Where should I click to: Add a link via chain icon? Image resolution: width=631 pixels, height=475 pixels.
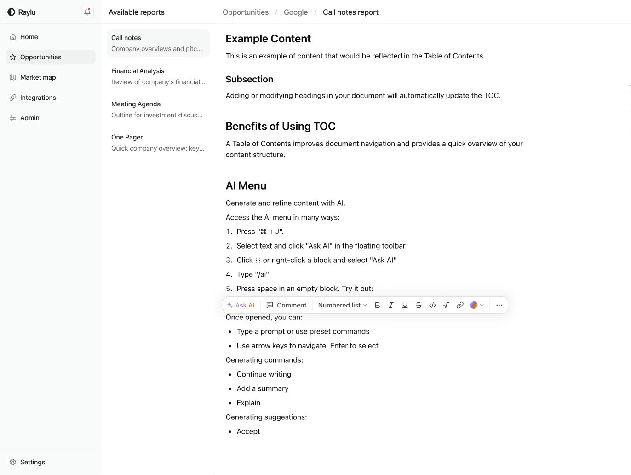(460, 305)
